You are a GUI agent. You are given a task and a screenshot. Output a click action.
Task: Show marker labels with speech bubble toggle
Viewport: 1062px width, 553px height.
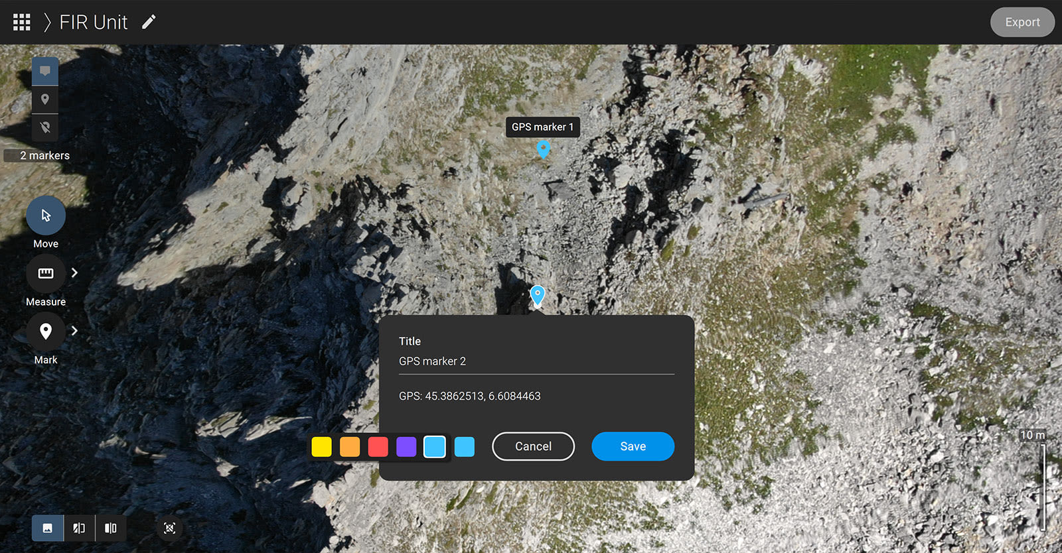(x=45, y=71)
